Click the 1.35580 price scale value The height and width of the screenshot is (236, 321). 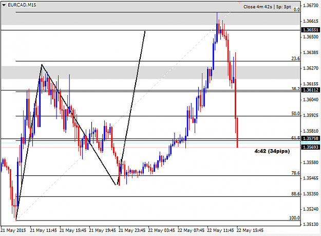tap(311, 162)
